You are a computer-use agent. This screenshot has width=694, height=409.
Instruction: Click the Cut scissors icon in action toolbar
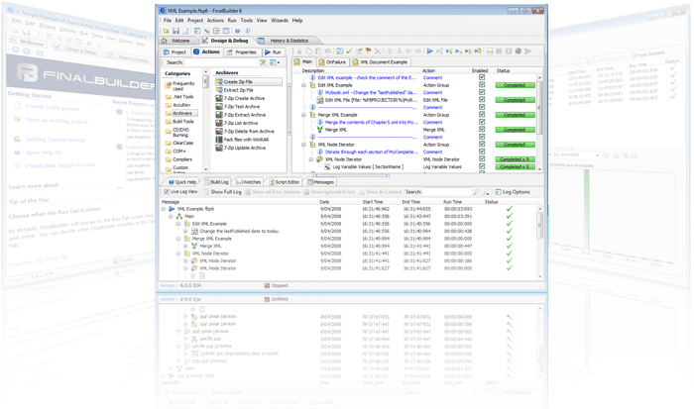point(299,51)
